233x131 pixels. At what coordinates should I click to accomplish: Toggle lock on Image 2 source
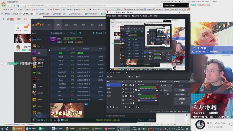133,96
